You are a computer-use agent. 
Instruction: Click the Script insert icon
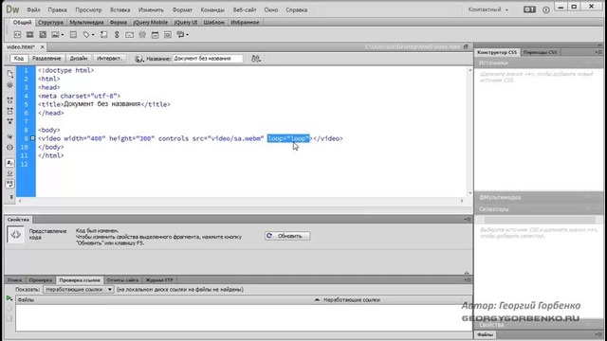(103, 35)
